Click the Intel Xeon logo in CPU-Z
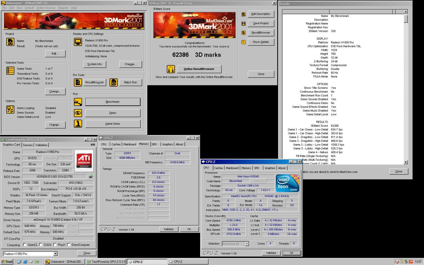 [x=288, y=183]
